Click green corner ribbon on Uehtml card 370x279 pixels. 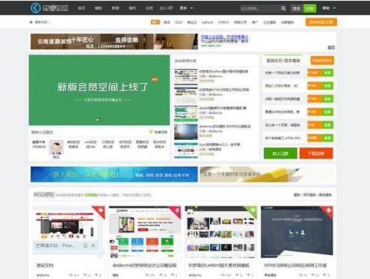pyautogui.click(x=252, y=211)
